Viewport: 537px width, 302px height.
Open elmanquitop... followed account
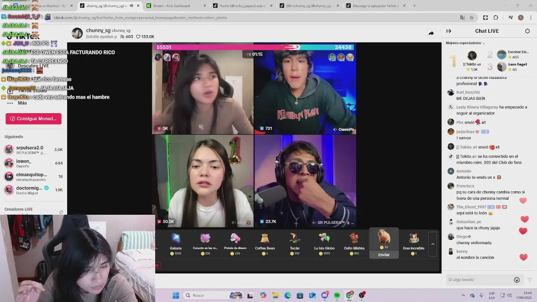point(34,177)
